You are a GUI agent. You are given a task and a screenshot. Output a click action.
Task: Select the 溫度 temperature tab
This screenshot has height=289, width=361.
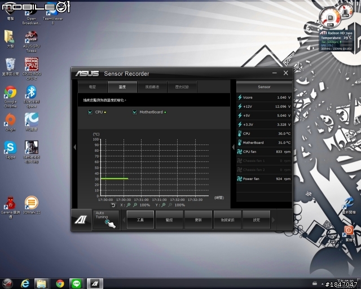point(122,87)
